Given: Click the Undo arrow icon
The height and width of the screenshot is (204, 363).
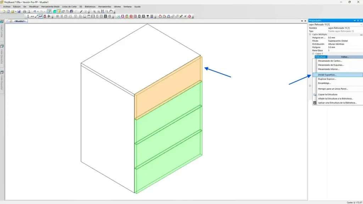Looking at the screenshot, I should coord(34,11).
